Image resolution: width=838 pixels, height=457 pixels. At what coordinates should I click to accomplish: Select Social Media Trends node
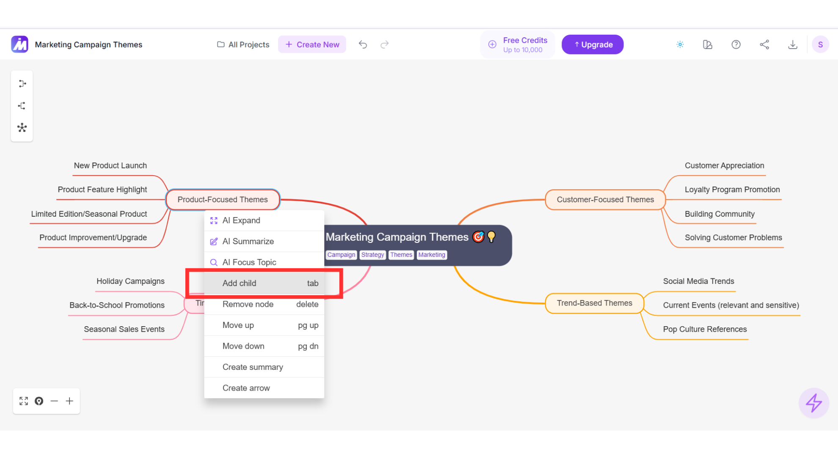coord(698,281)
